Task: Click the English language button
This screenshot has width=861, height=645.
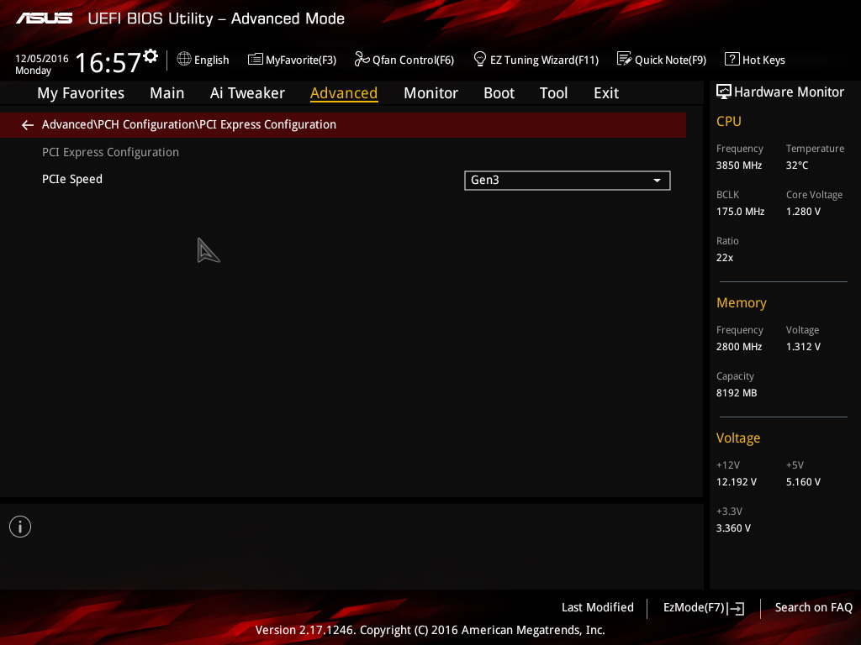Action: point(203,60)
